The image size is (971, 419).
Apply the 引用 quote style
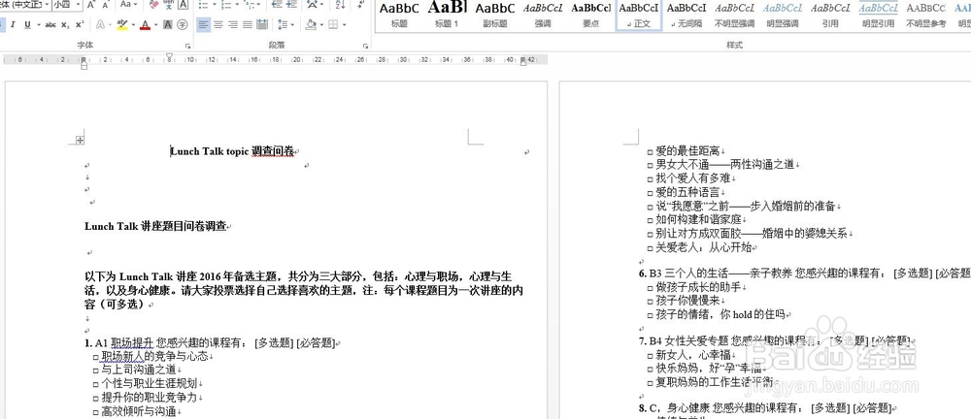point(830,16)
